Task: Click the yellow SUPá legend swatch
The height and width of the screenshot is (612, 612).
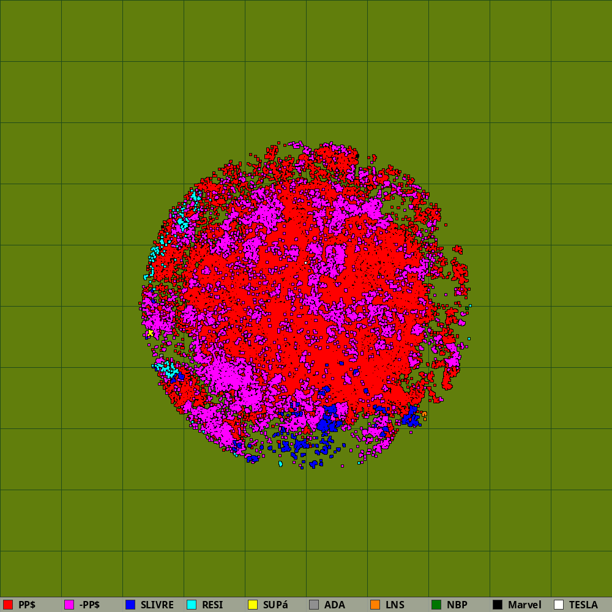Action: pos(253,605)
